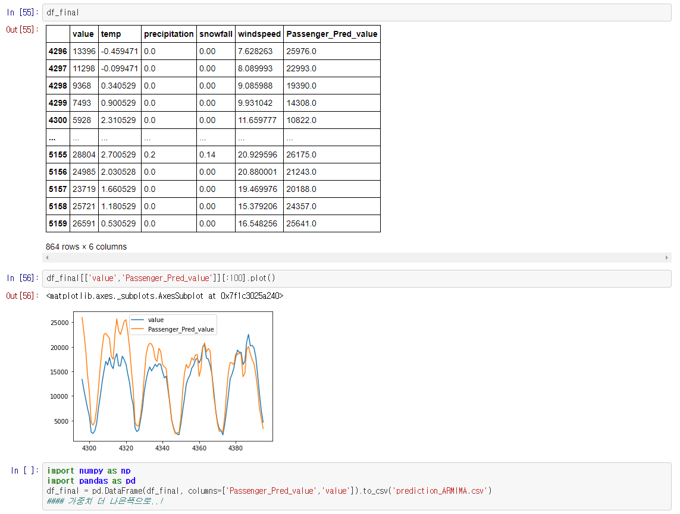Click value cell 11298
Viewport: 680px width, 514px height.
[84, 69]
